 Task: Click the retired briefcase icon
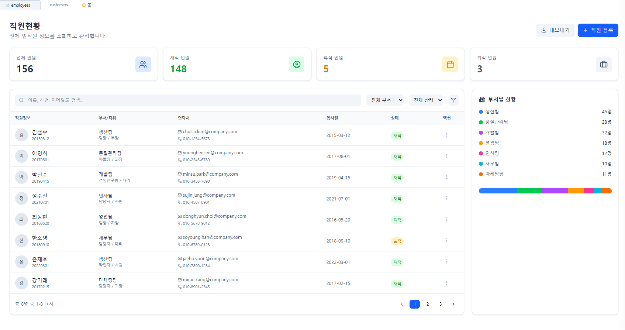[603, 65]
